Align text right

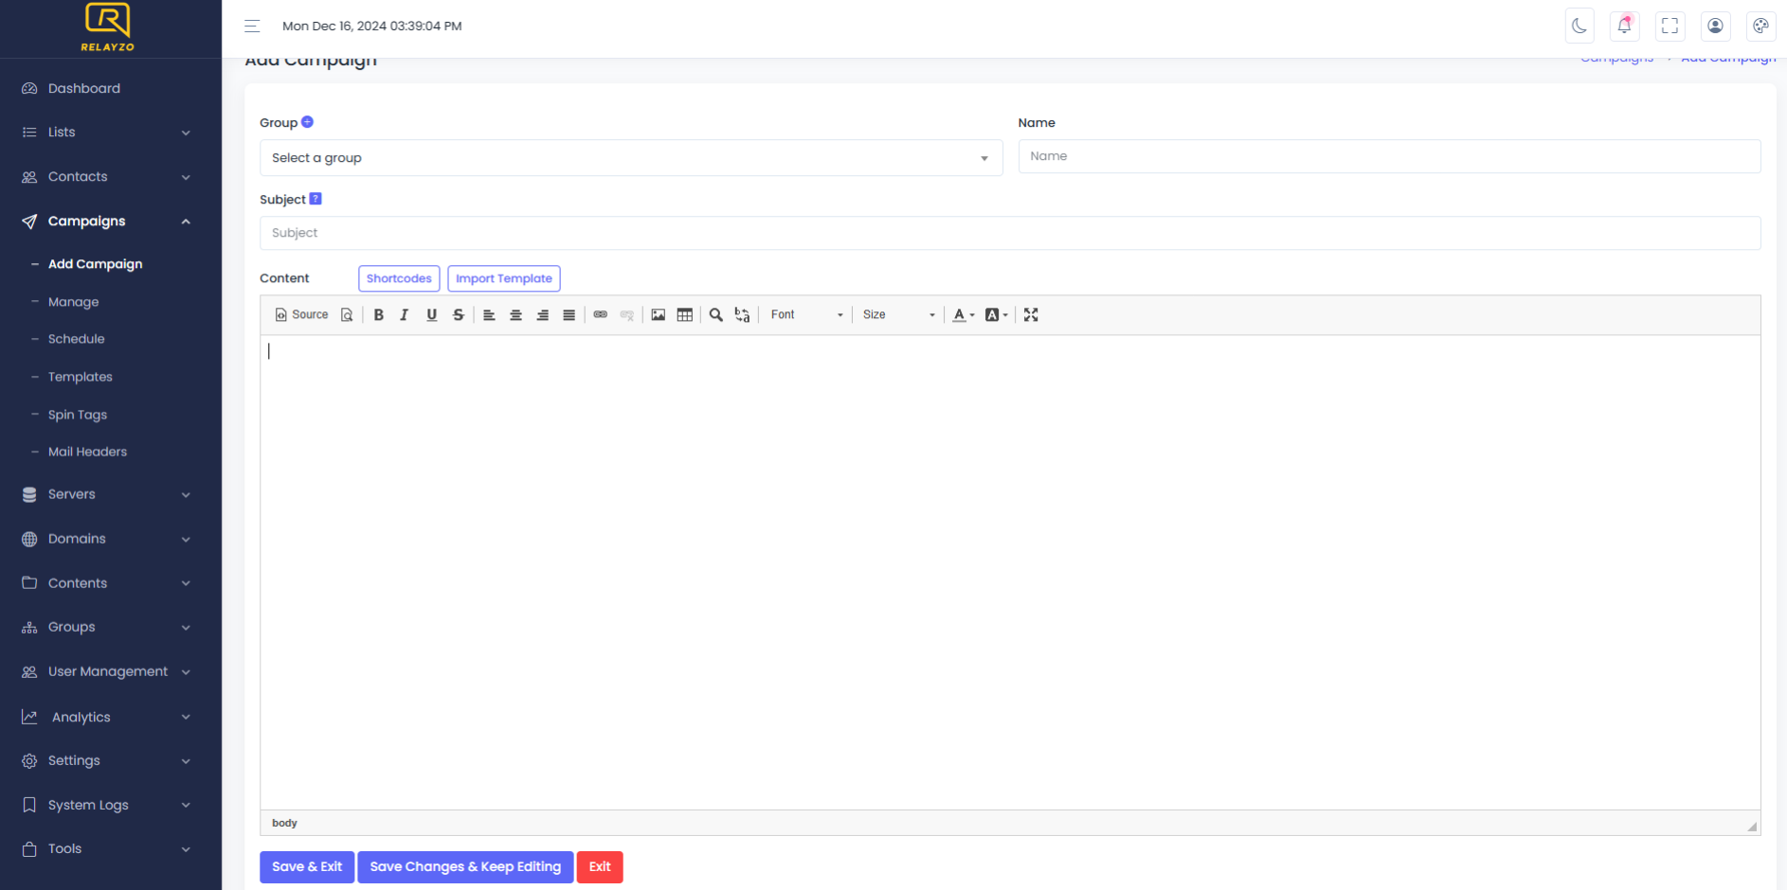(x=542, y=315)
